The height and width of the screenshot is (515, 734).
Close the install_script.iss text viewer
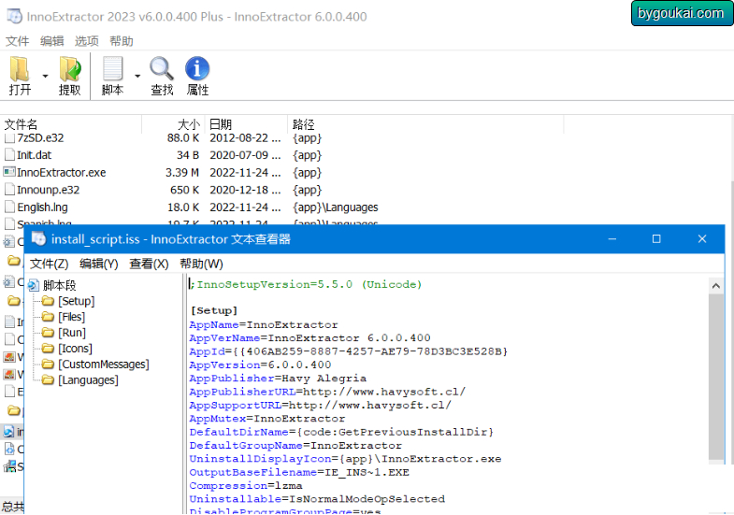pyautogui.click(x=701, y=239)
